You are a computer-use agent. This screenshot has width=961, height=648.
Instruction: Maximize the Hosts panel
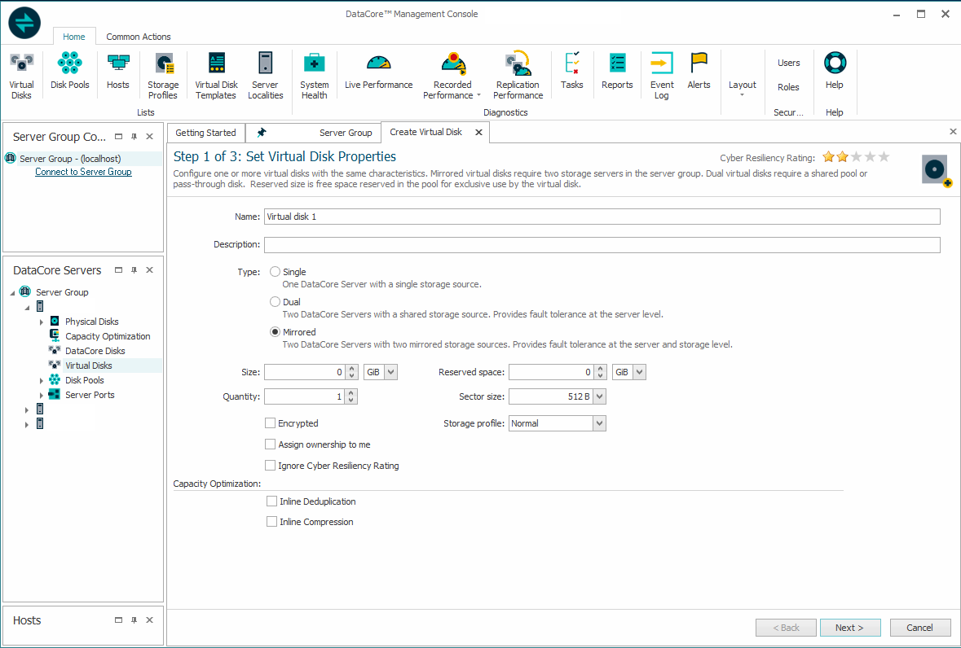coord(119,620)
